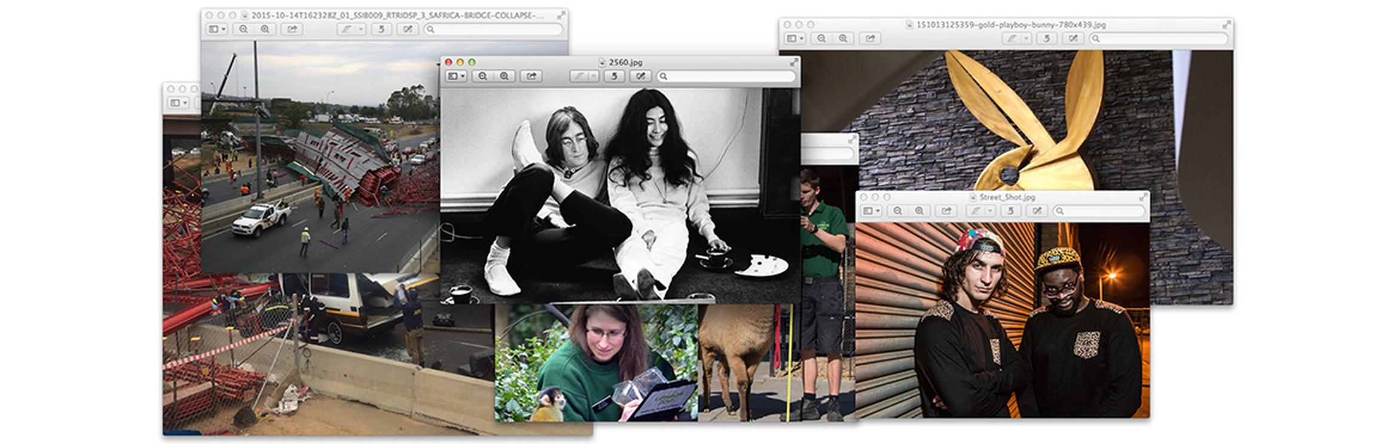Share the gold-playboy-bunny image

coord(870,38)
